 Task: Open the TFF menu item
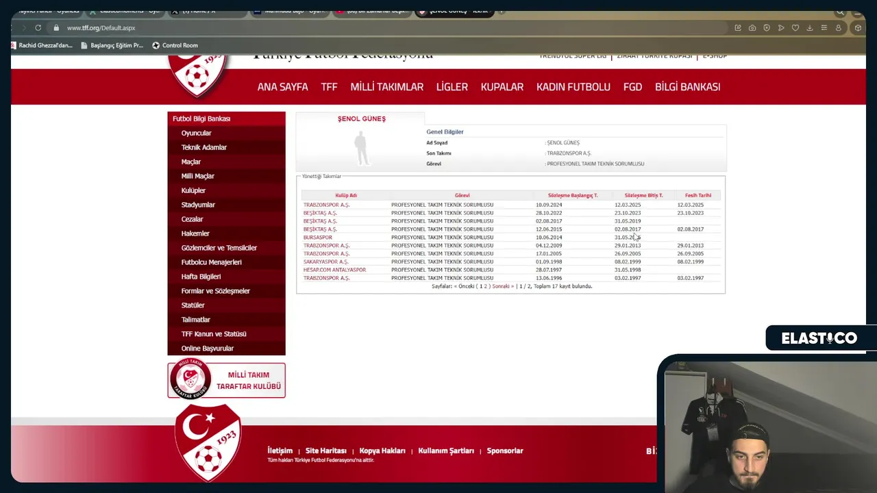tap(330, 87)
